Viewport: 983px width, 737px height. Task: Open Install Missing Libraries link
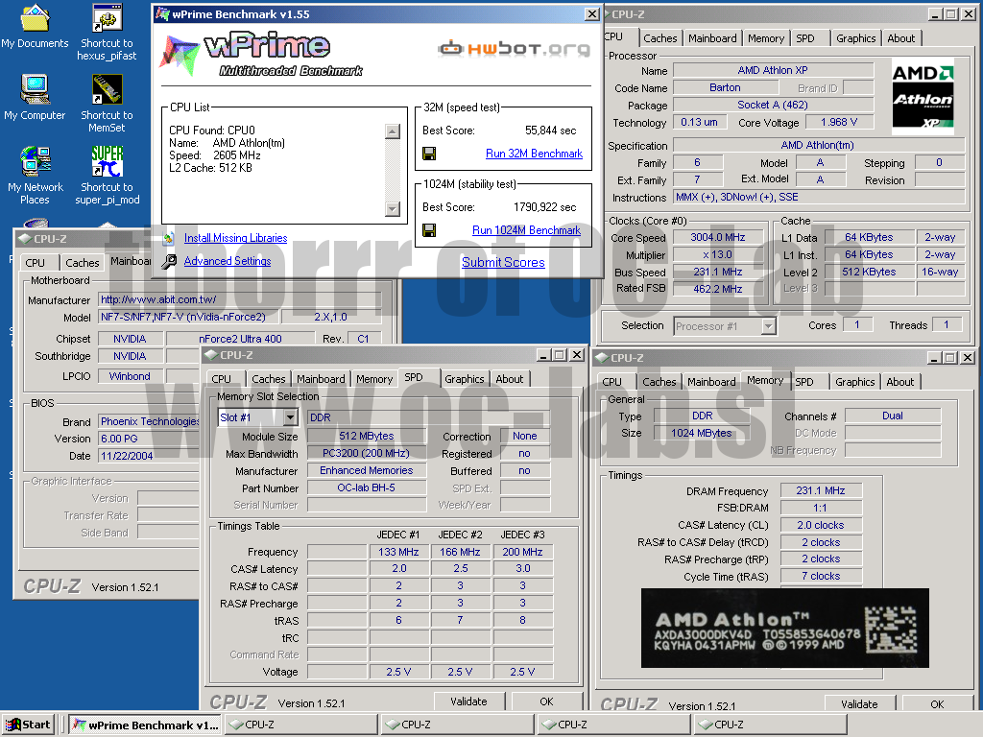click(236, 238)
